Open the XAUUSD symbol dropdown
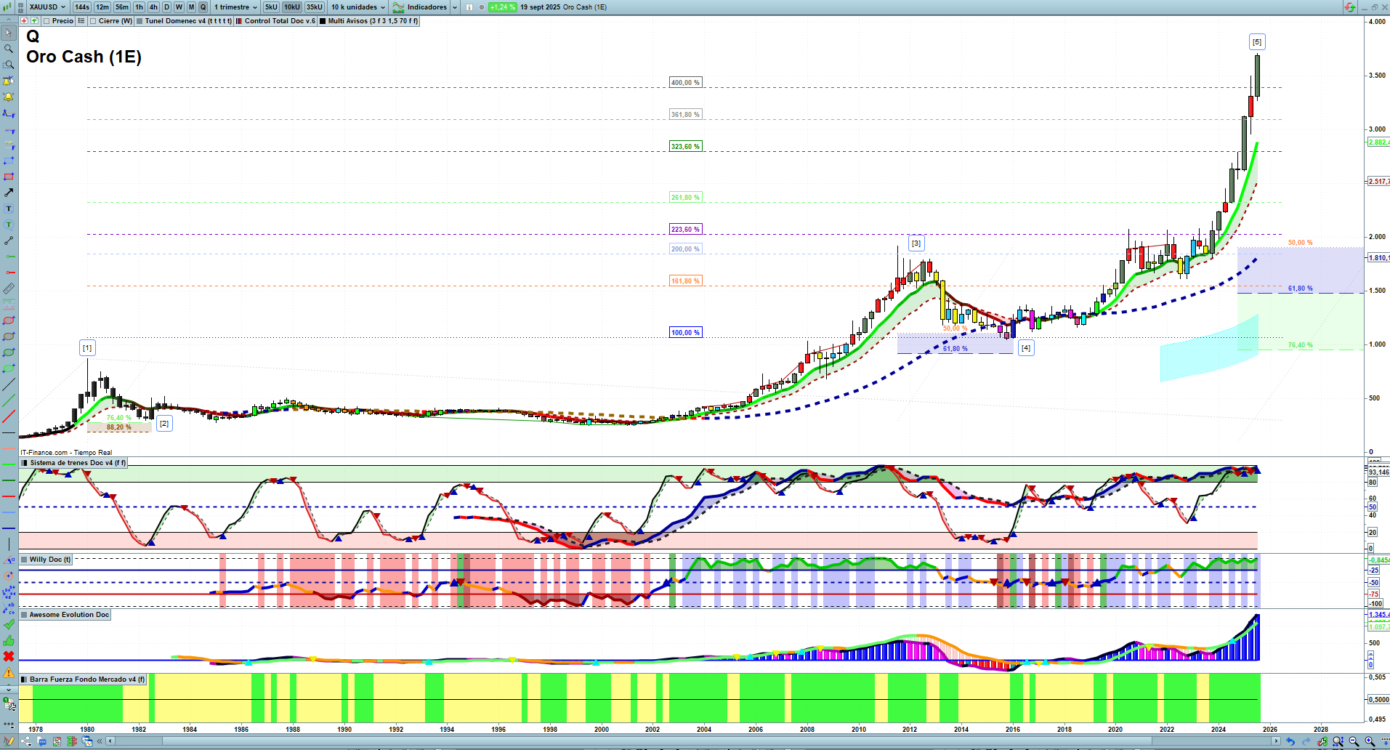The width and height of the screenshot is (1390, 750). pos(47,7)
